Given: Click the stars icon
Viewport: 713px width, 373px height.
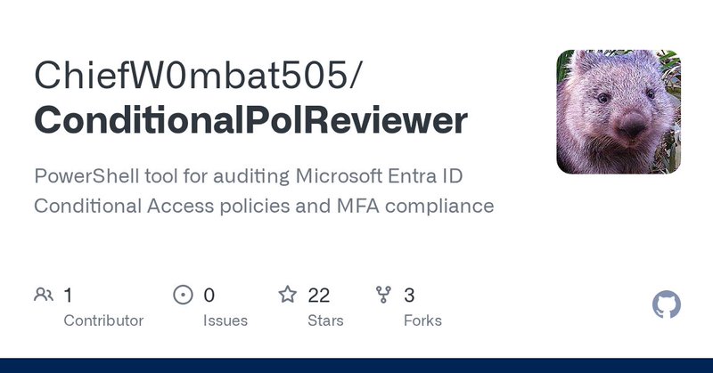Looking at the screenshot, I should pyautogui.click(x=287, y=295).
